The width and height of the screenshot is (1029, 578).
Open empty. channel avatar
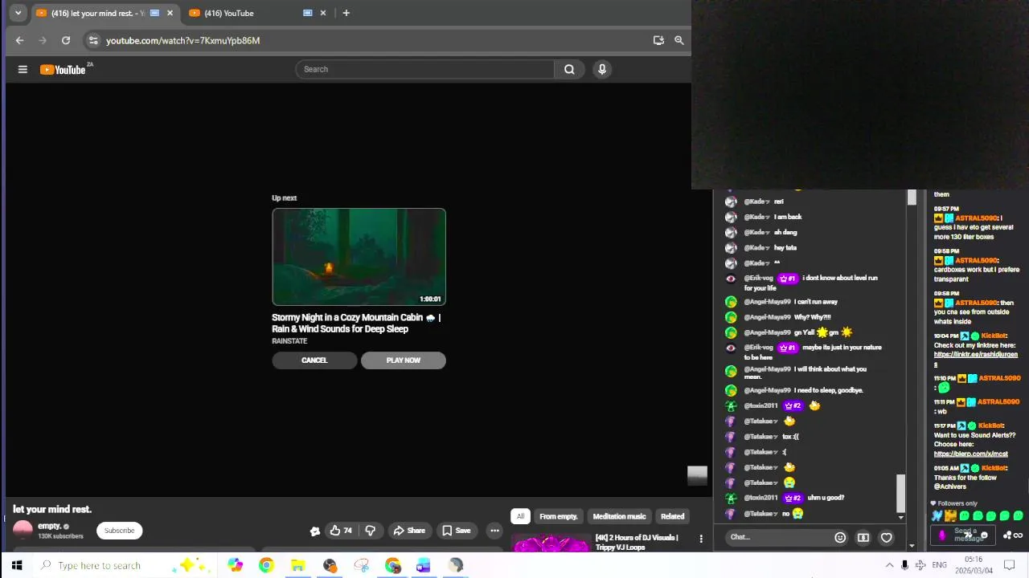(23, 530)
